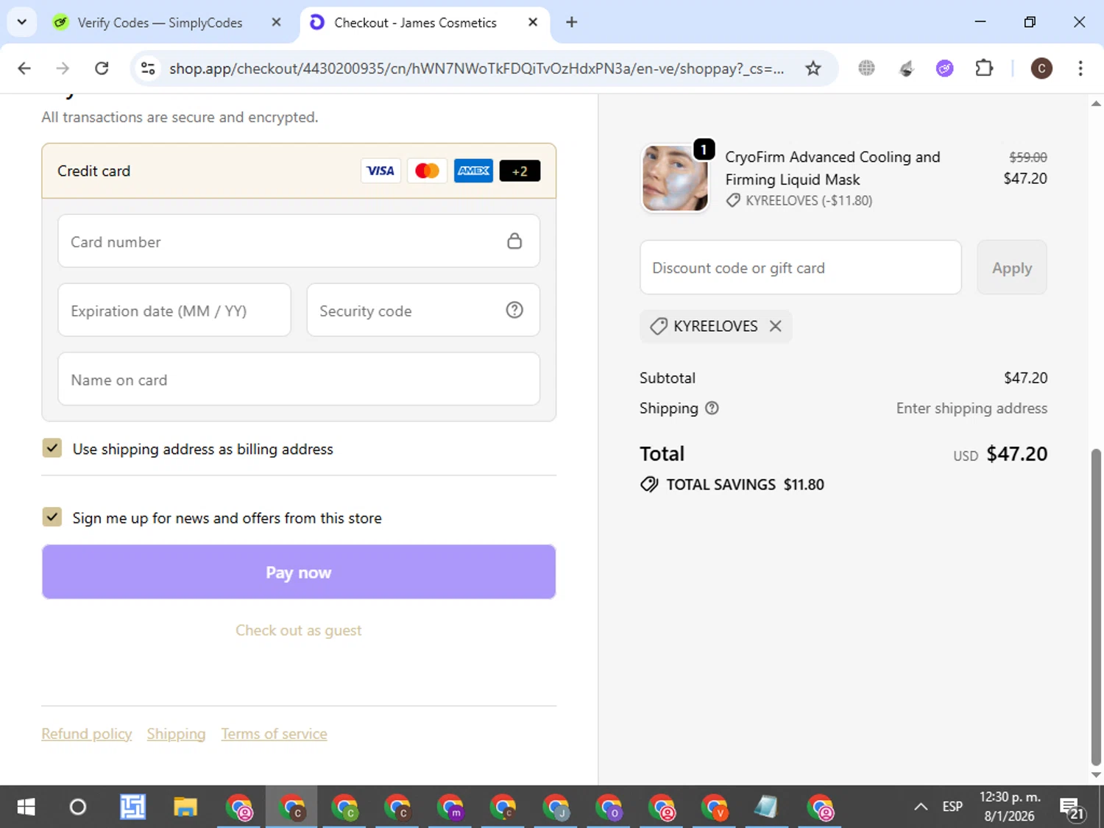
Task: Open the Shipping policy link
Action: (x=176, y=734)
